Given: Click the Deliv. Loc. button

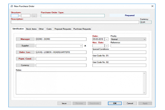Looking at the screenshot, I should (x=25, y=52).
